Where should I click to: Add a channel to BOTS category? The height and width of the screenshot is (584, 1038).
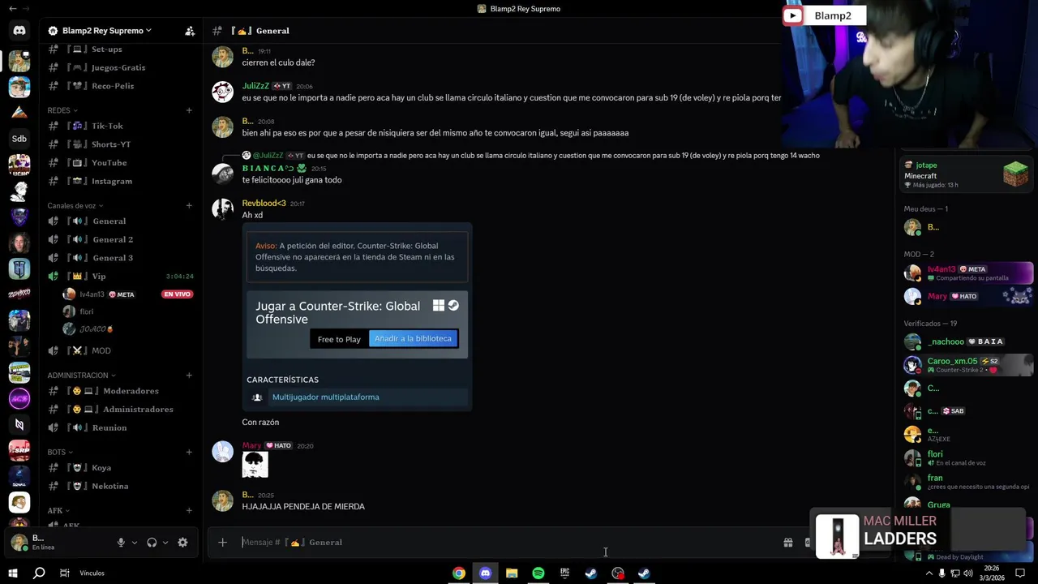pos(189,452)
